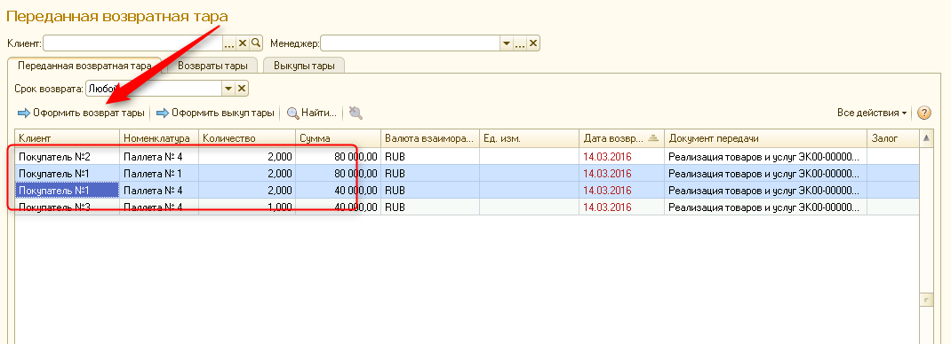Select Покупатель №3 client cell
951x344 pixels.
[68, 207]
